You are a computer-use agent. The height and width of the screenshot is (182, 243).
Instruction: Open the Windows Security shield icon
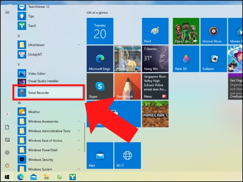tap(22, 160)
